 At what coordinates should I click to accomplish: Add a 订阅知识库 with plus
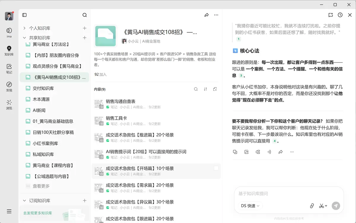pos(85,200)
